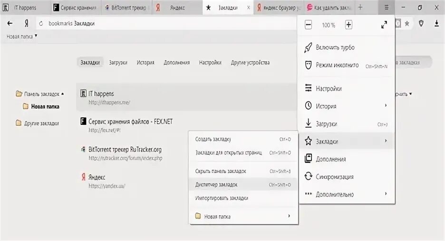
Task: Open the Protect shield icon
Action: [x=421, y=24]
